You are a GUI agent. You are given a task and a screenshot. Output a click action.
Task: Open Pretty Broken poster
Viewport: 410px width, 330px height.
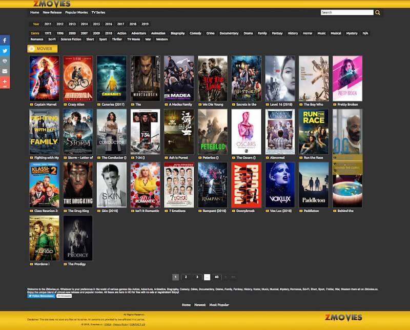[x=347, y=78]
